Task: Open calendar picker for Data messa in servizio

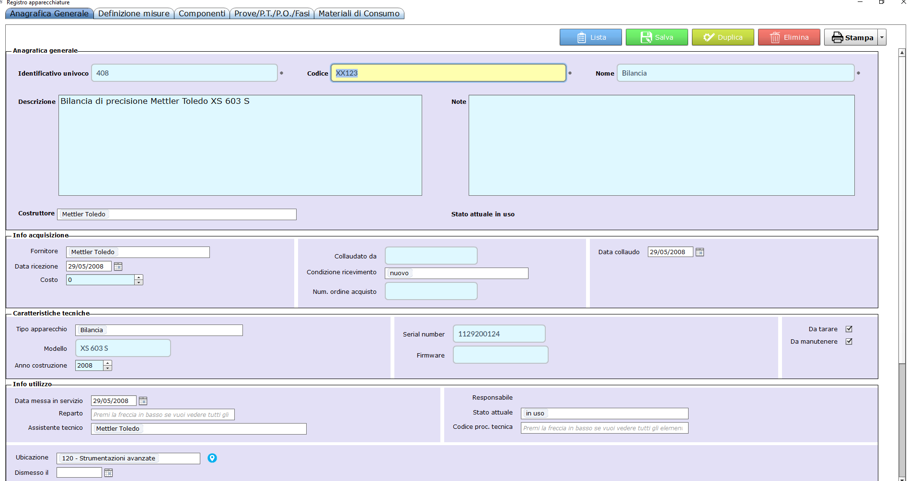Action: [x=143, y=401]
